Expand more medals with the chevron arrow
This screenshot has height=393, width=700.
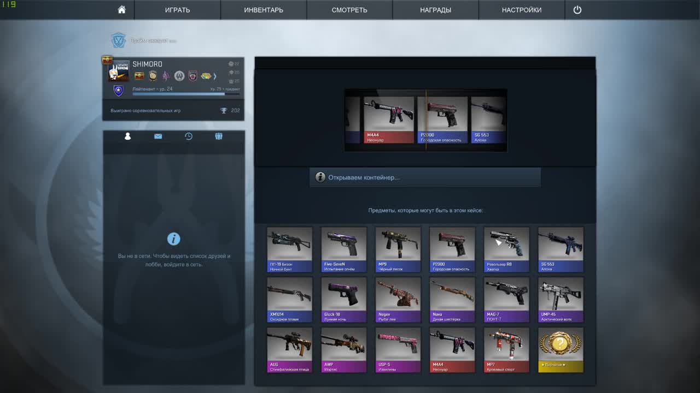(x=215, y=76)
